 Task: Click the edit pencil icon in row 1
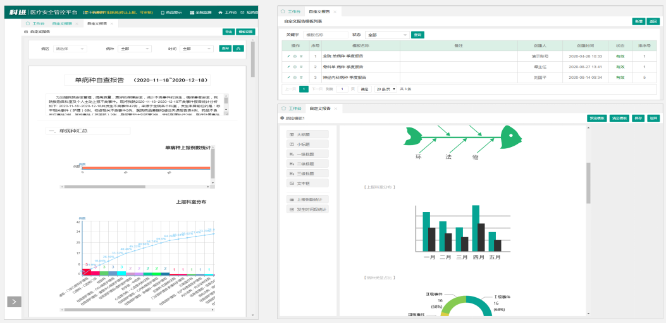point(288,57)
